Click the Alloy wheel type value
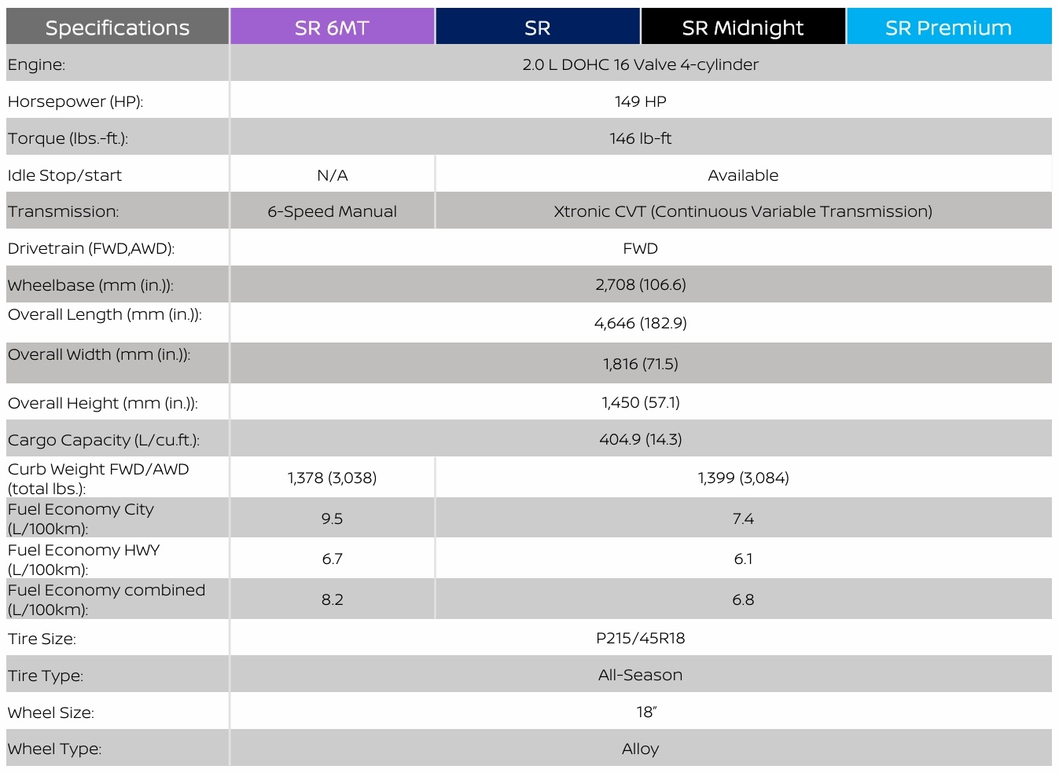This screenshot has width=1059, height=773. point(640,749)
